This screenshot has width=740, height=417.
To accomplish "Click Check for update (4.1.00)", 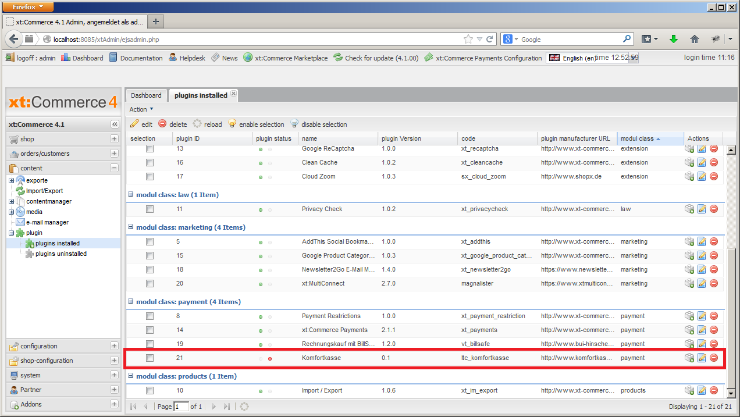I will click(376, 58).
